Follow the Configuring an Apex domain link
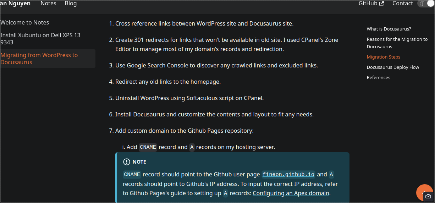This screenshot has width=435, height=203. (291, 193)
